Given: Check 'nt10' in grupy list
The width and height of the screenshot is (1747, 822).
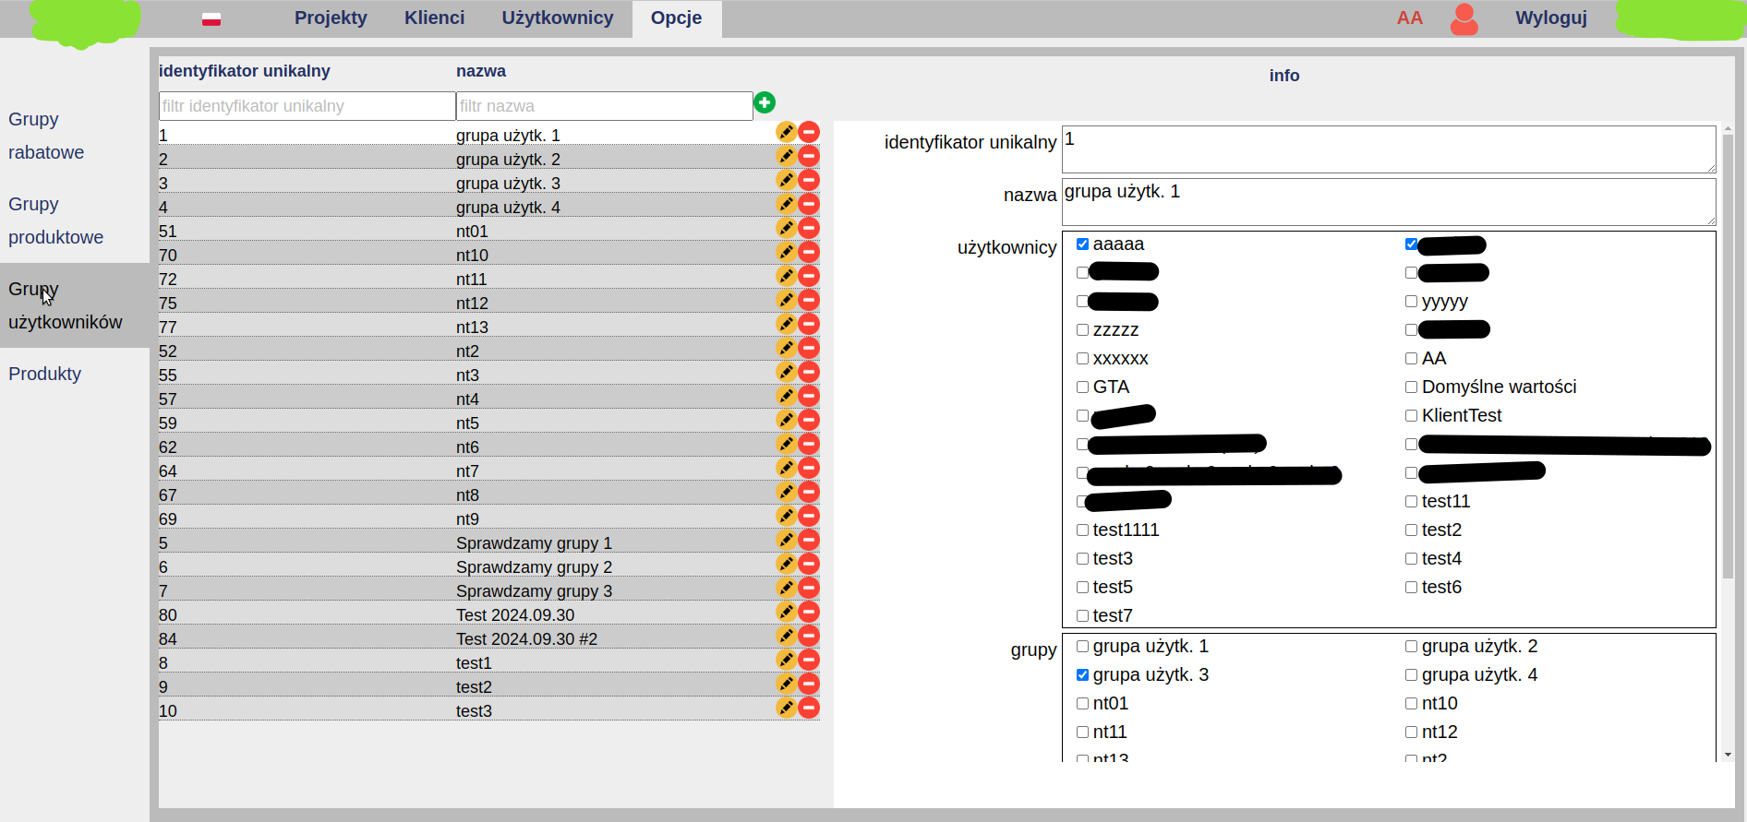Looking at the screenshot, I should pos(1411,704).
